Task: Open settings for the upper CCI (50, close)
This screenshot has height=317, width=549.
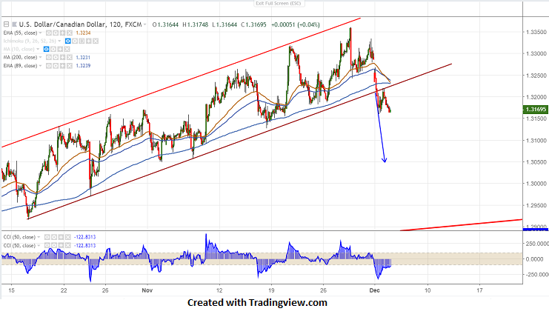Action: coord(54,237)
